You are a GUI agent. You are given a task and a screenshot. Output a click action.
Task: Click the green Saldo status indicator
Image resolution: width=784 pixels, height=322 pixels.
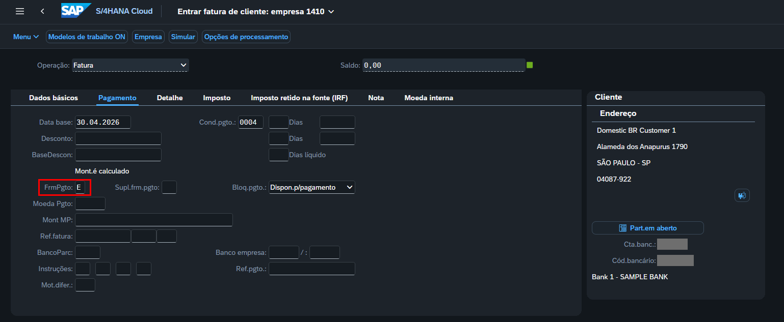[530, 65]
